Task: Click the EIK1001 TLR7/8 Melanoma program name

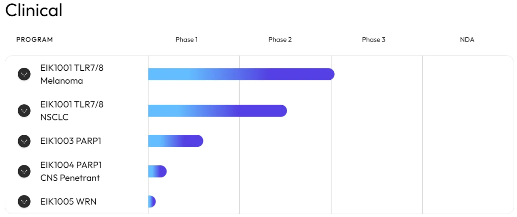Action: [72, 74]
